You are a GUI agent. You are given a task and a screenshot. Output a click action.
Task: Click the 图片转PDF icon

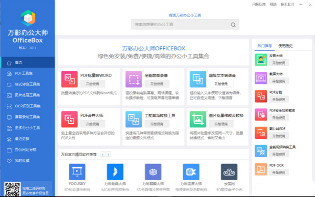point(261,133)
